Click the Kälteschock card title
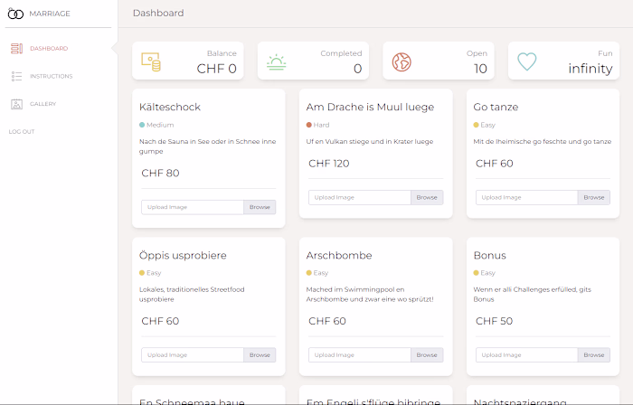 pyautogui.click(x=170, y=107)
